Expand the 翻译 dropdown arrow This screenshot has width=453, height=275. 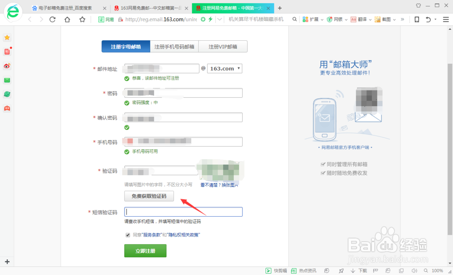(370, 19)
